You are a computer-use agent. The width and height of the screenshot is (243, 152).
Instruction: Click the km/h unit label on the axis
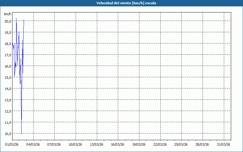tap(8, 14)
